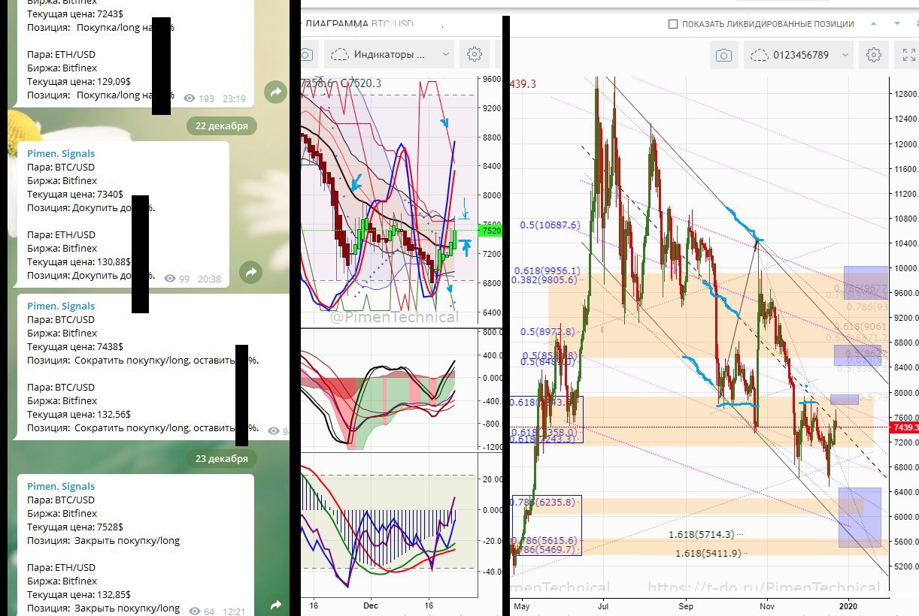Enable Показать ликвидированные позиции checkbox

pos(673,24)
